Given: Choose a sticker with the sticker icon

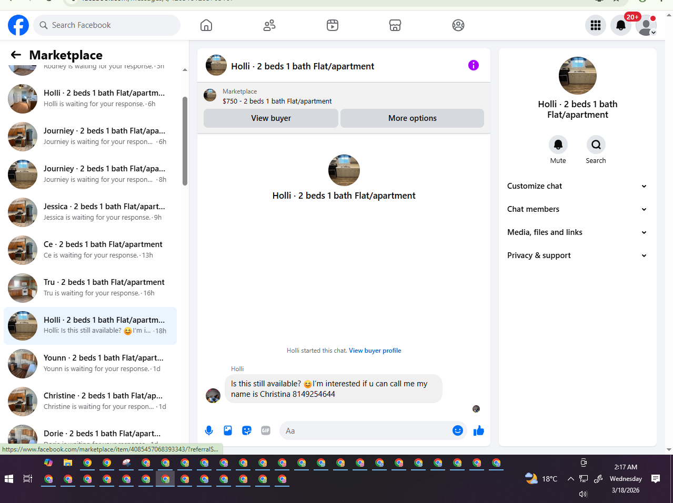Looking at the screenshot, I should 247,430.
